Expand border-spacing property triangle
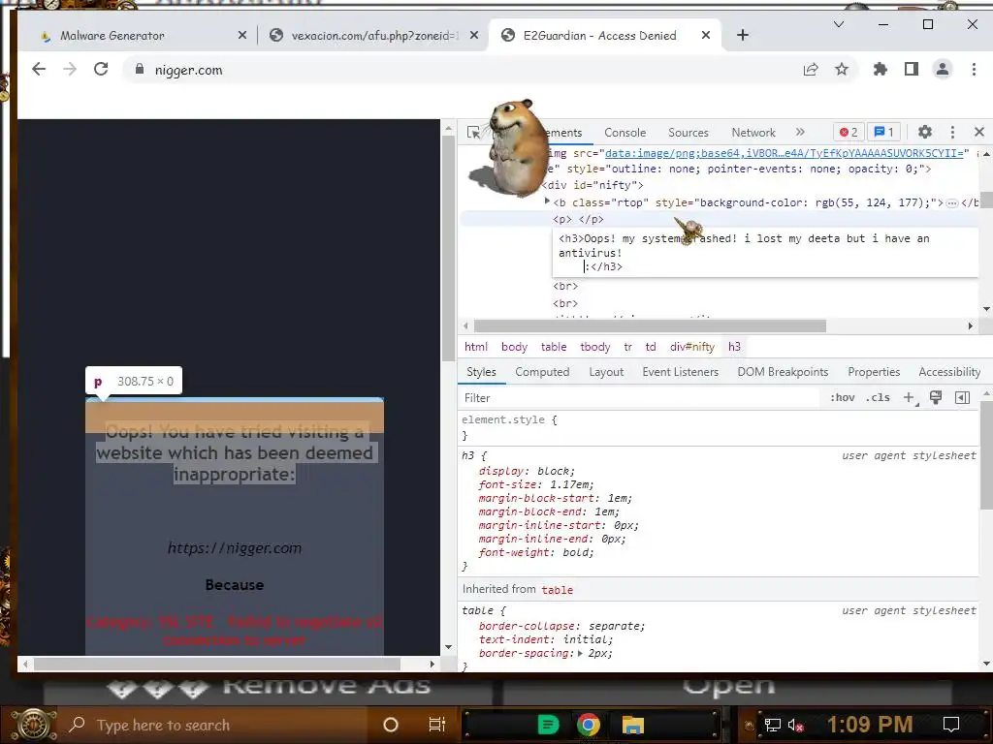The height and width of the screenshot is (744, 993). [x=580, y=654]
